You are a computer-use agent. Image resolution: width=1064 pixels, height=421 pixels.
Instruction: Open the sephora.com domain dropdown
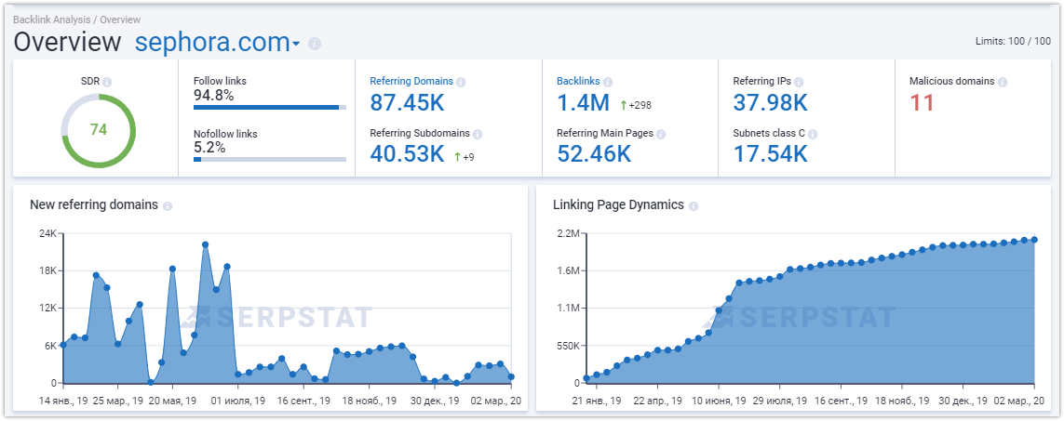[217, 42]
